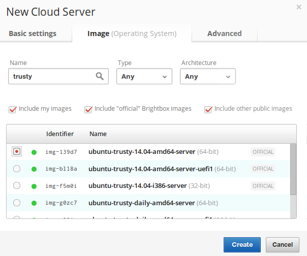Switch to Advanced tab

(x=224, y=34)
